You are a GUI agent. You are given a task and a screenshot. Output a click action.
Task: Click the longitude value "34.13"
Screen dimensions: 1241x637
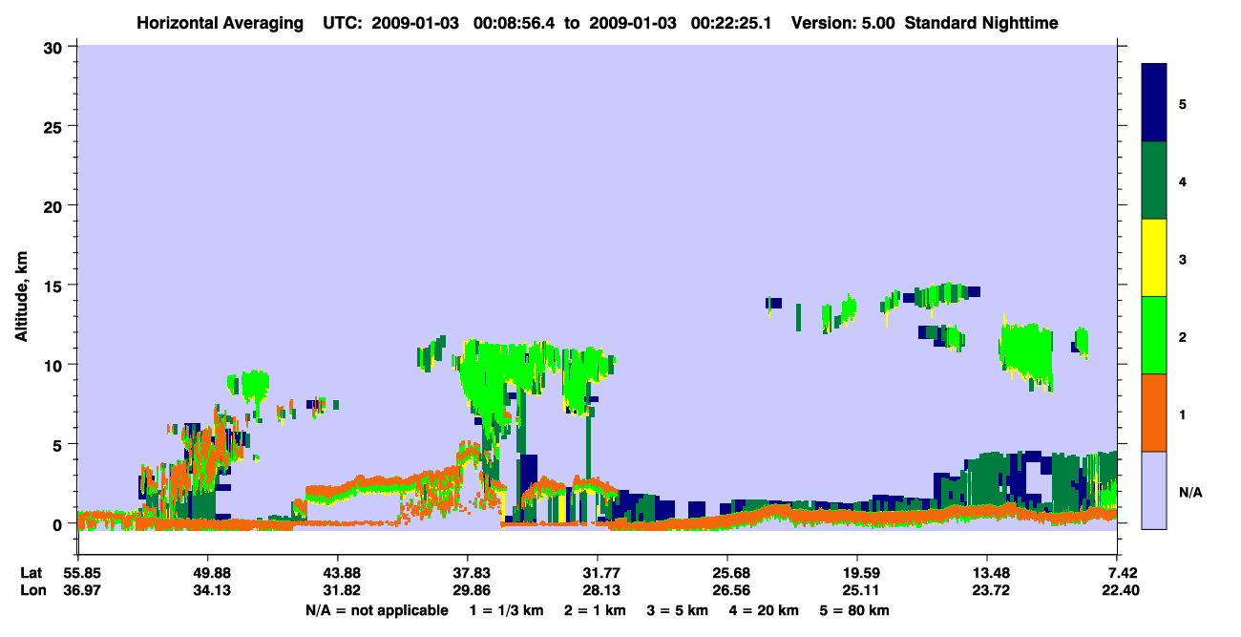tap(207, 590)
